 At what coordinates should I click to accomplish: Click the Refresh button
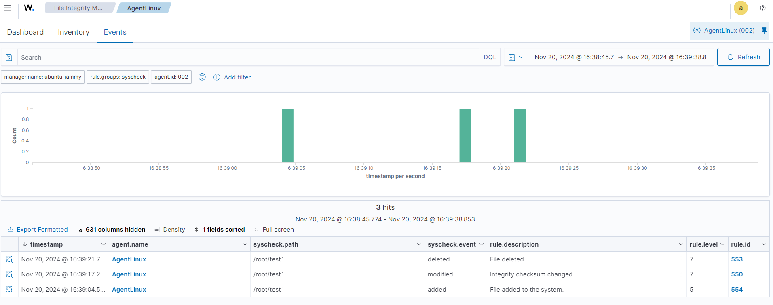pyautogui.click(x=743, y=57)
